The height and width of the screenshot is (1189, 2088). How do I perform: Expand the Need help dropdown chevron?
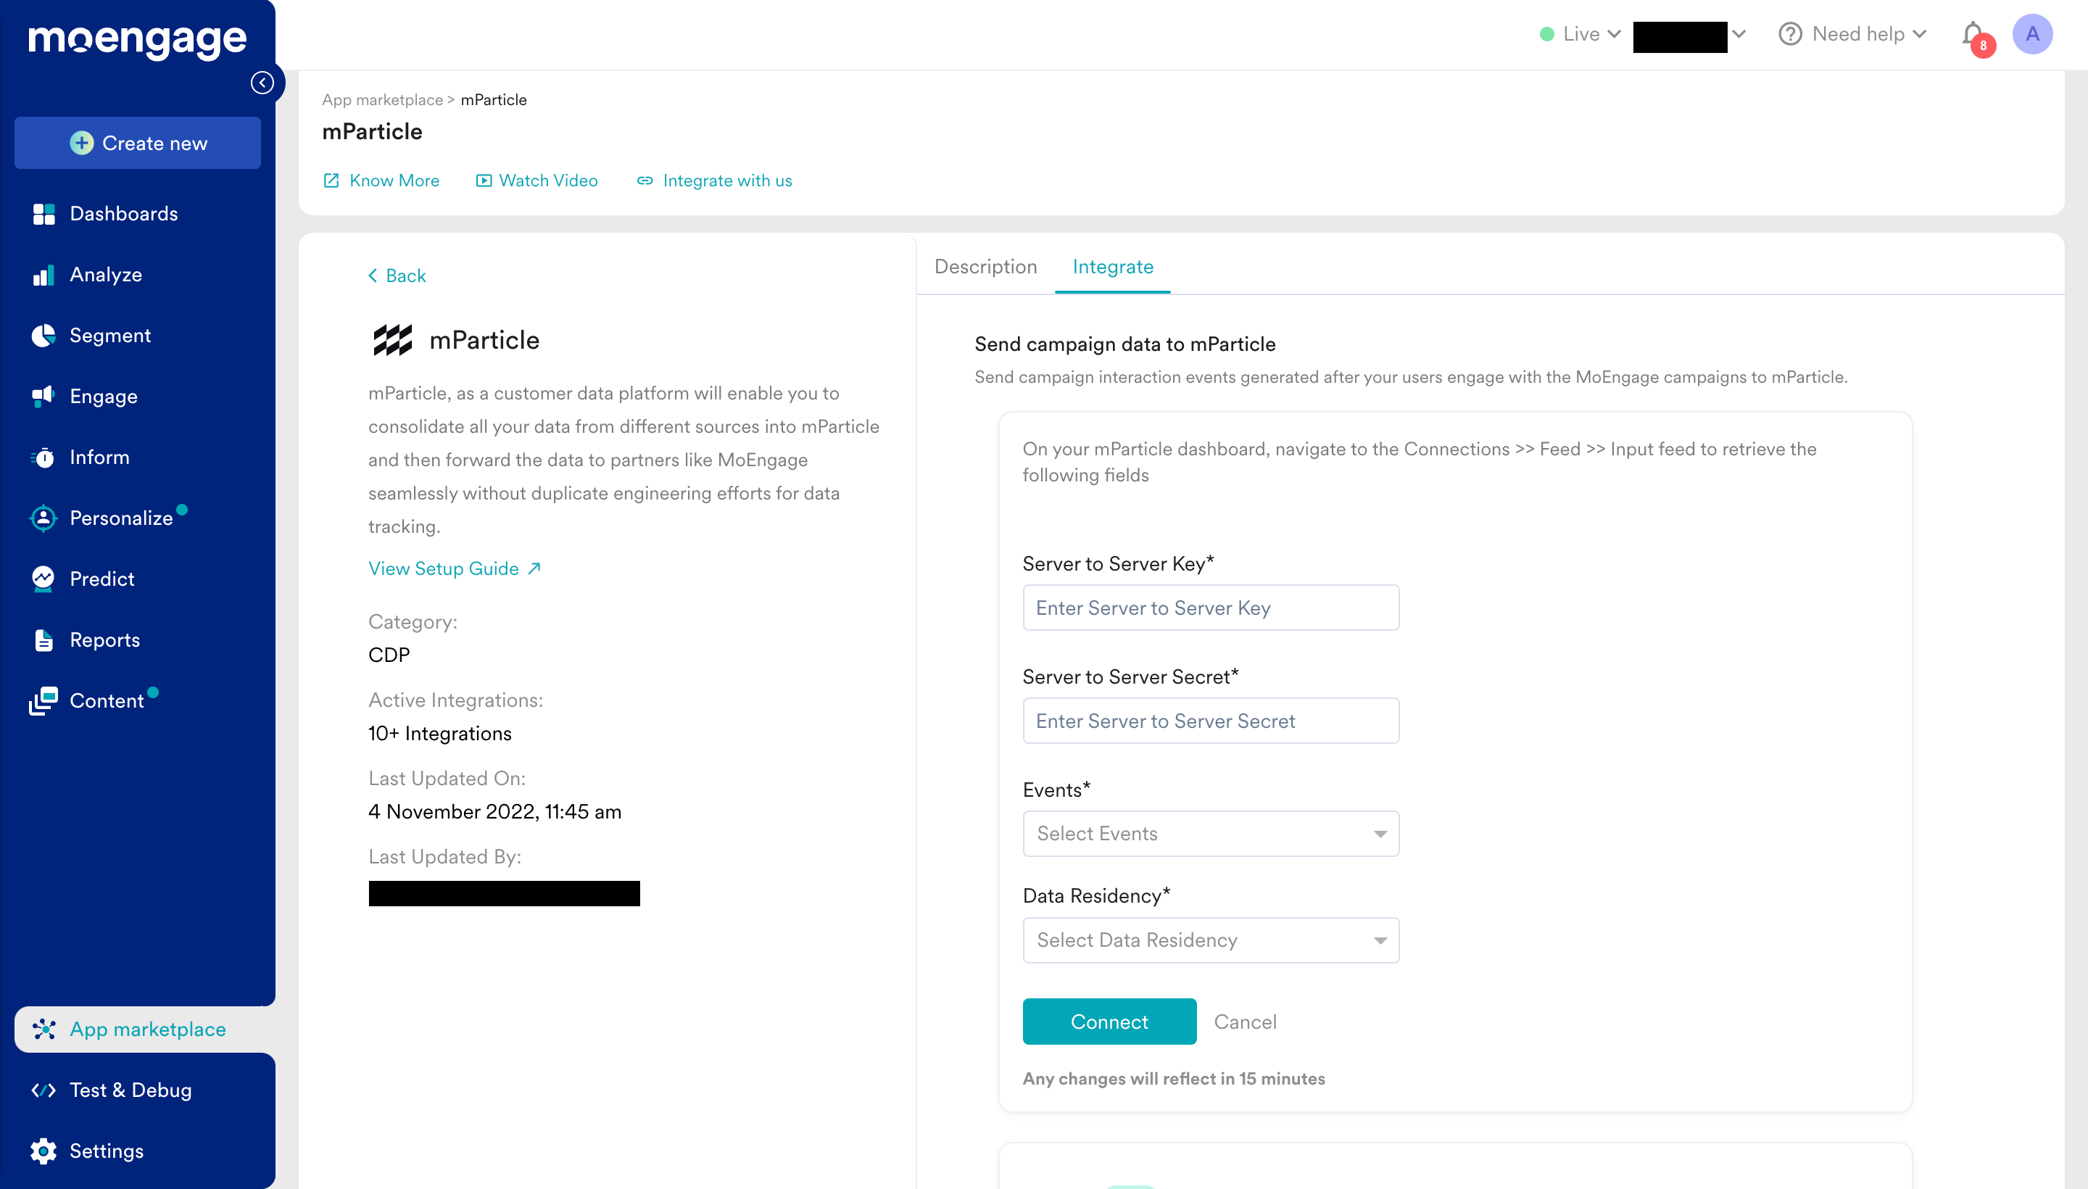point(1919,34)
